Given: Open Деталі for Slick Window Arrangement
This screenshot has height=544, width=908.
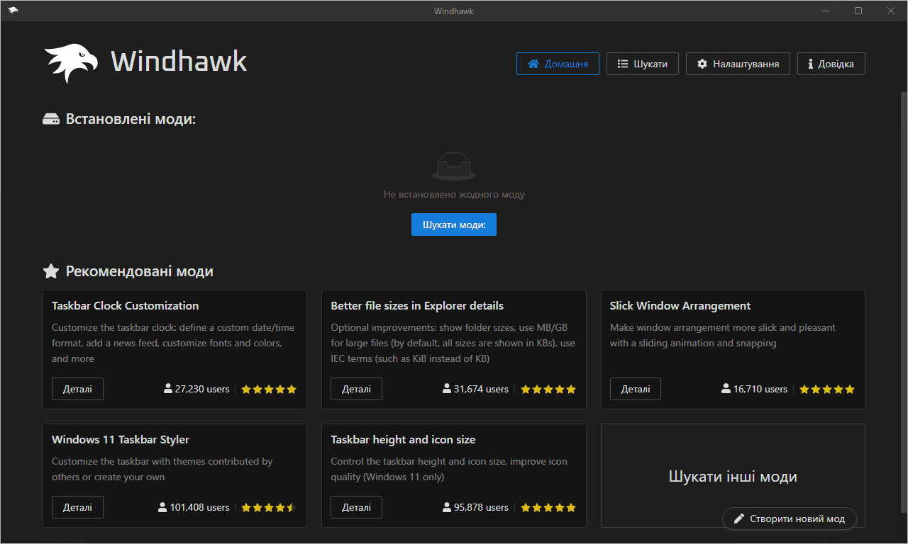Looking at the screenshot, I should (x=636, y=389).
